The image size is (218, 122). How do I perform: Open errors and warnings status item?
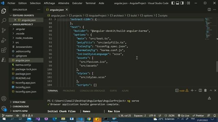(28, 116)
